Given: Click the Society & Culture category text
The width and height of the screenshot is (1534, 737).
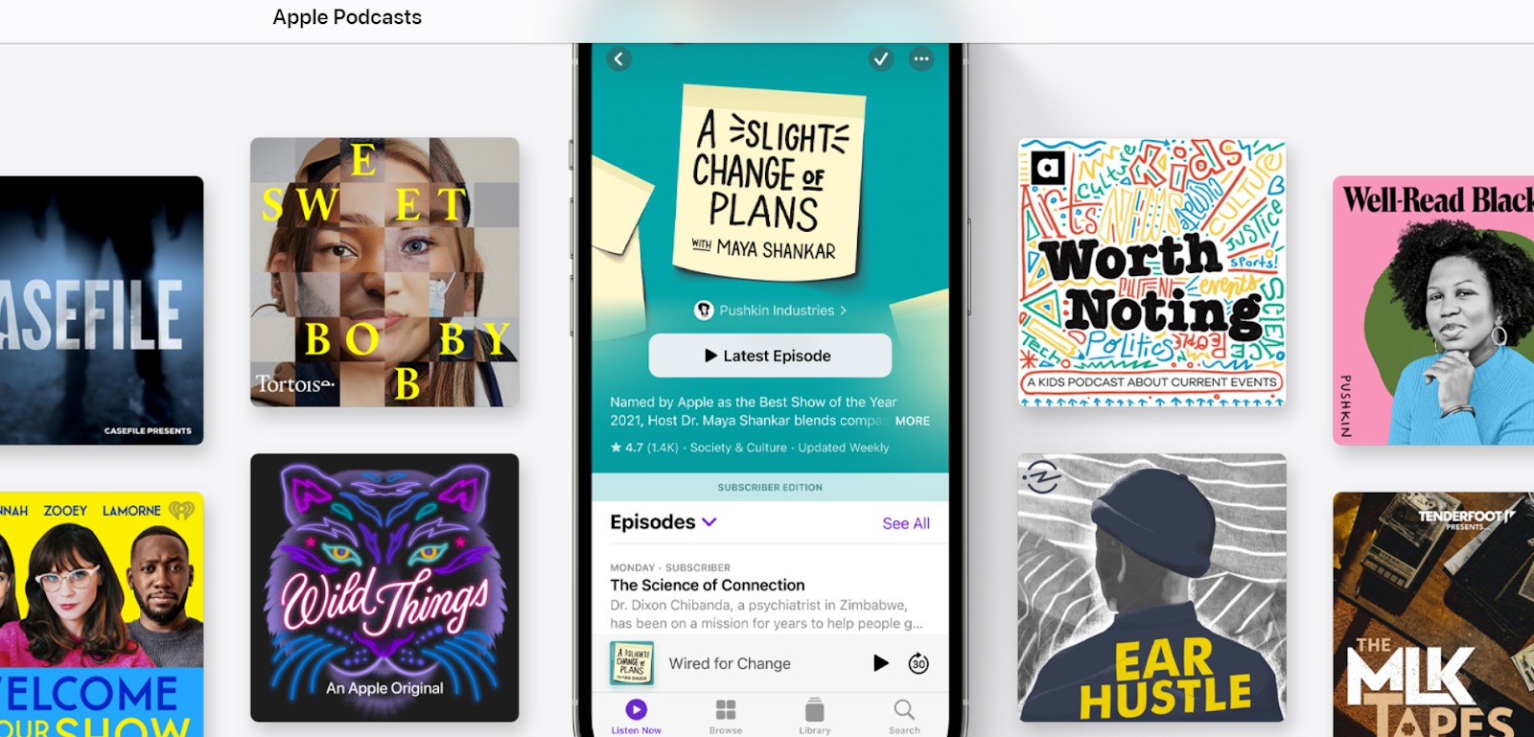Looking at the screenshot, I should pyautogui.click(x=738, y=448).
